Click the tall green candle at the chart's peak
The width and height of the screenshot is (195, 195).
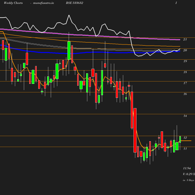click(x=69, y=50)
